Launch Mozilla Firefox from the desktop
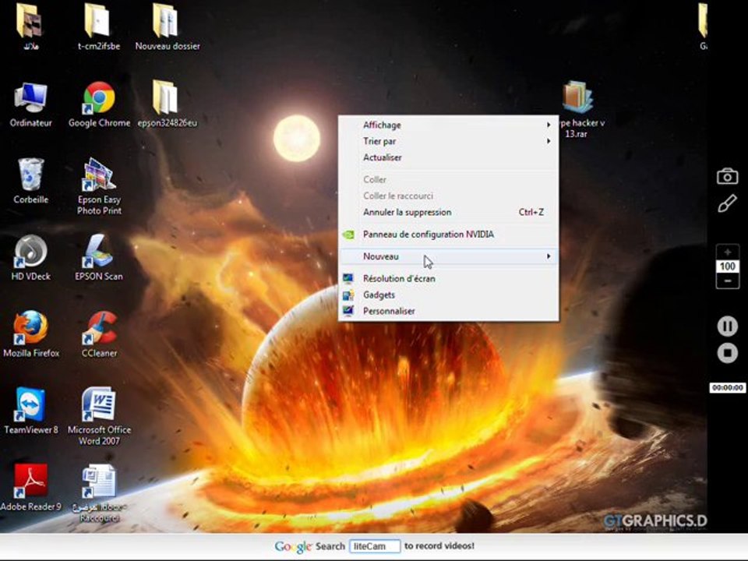 point(31,335)
